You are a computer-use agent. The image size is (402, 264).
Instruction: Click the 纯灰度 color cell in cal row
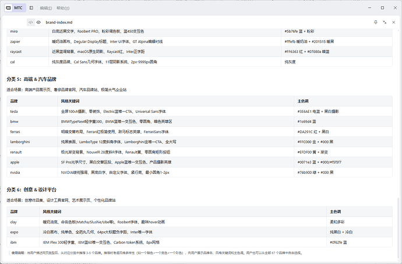point(337,62)
